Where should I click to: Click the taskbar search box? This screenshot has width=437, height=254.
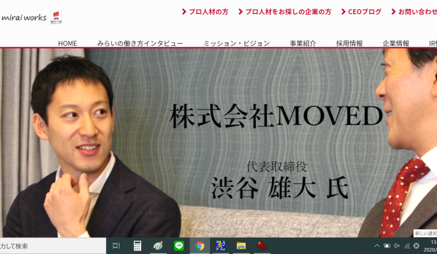pos(53,246)
